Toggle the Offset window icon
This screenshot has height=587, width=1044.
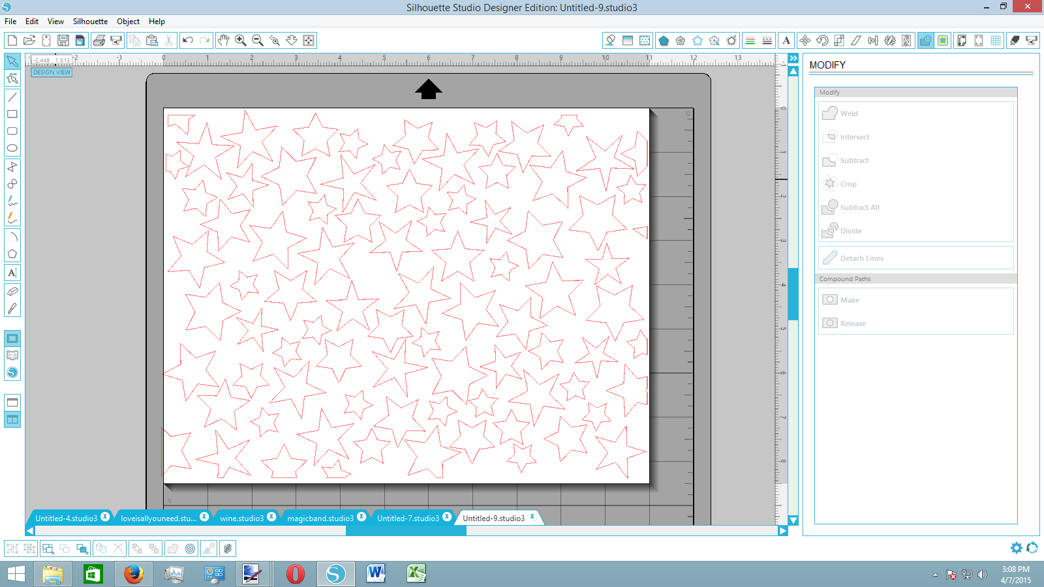coord(943,40)
